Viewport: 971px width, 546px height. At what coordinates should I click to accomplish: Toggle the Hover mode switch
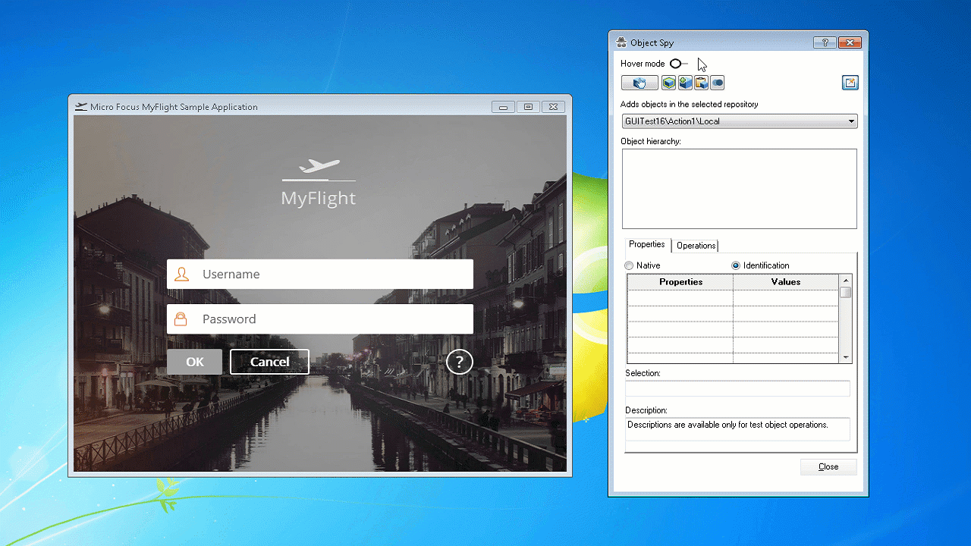pos(678,64)
